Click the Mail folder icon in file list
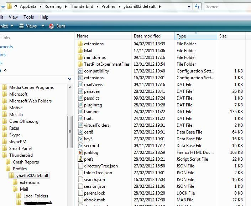Image resolution: width=251 pixels, height=206 pixels. click(x=80, y=51)
